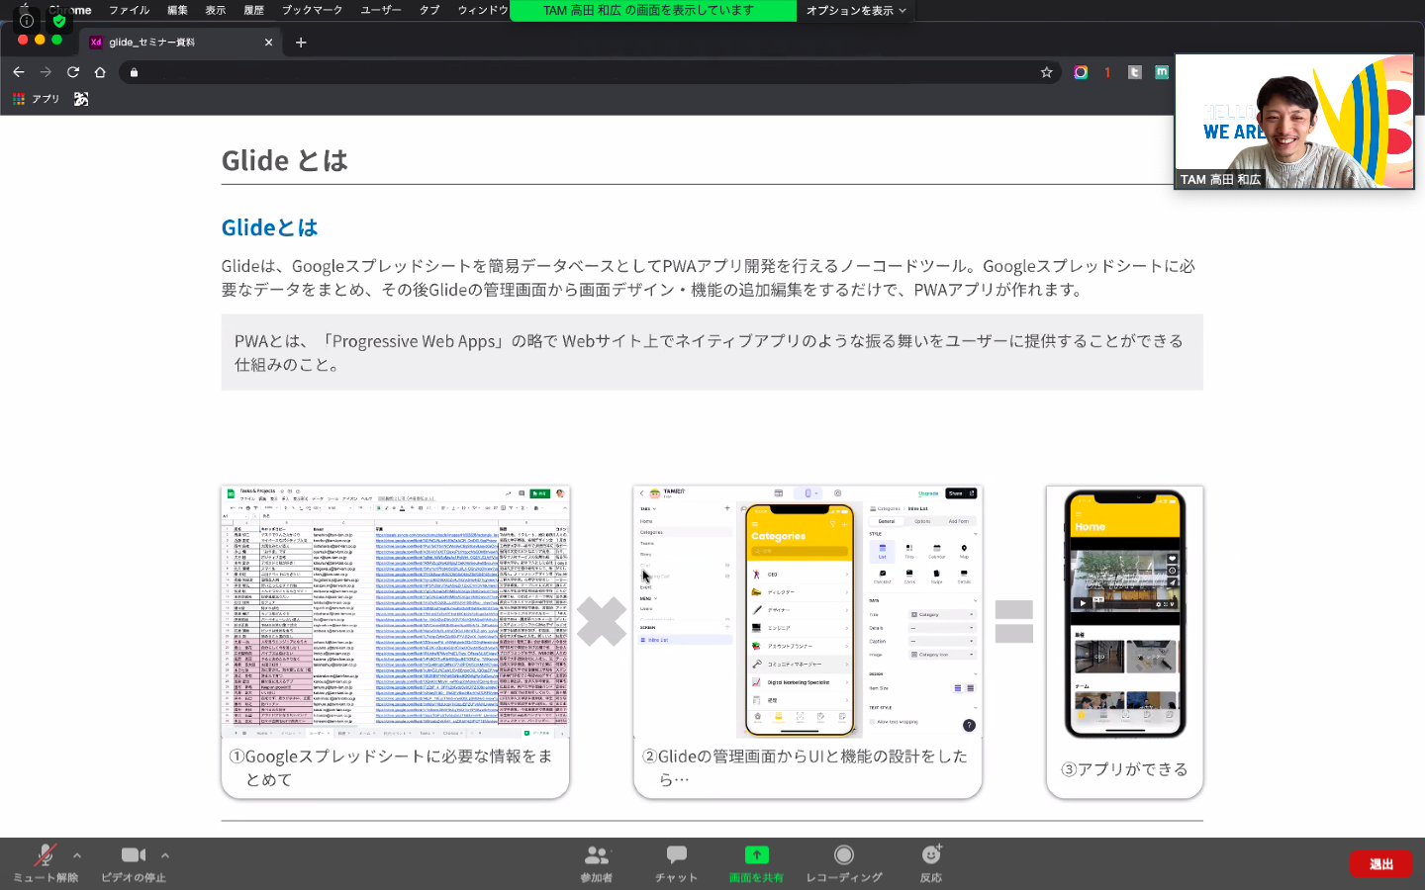1425x890 pixels.
Task: Click the patterned bookmark icon beside アプリ
Action: (81, 99)
